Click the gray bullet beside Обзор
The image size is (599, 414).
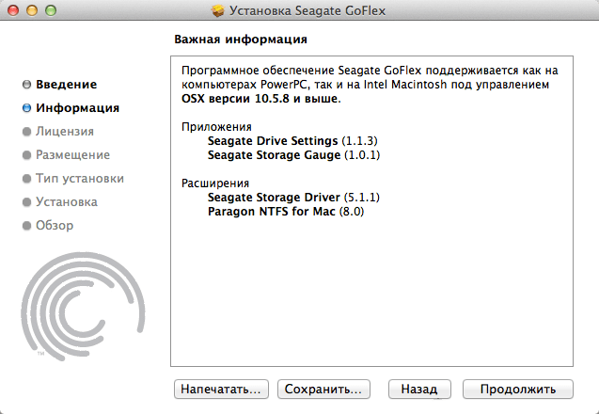tap(26, 226)
